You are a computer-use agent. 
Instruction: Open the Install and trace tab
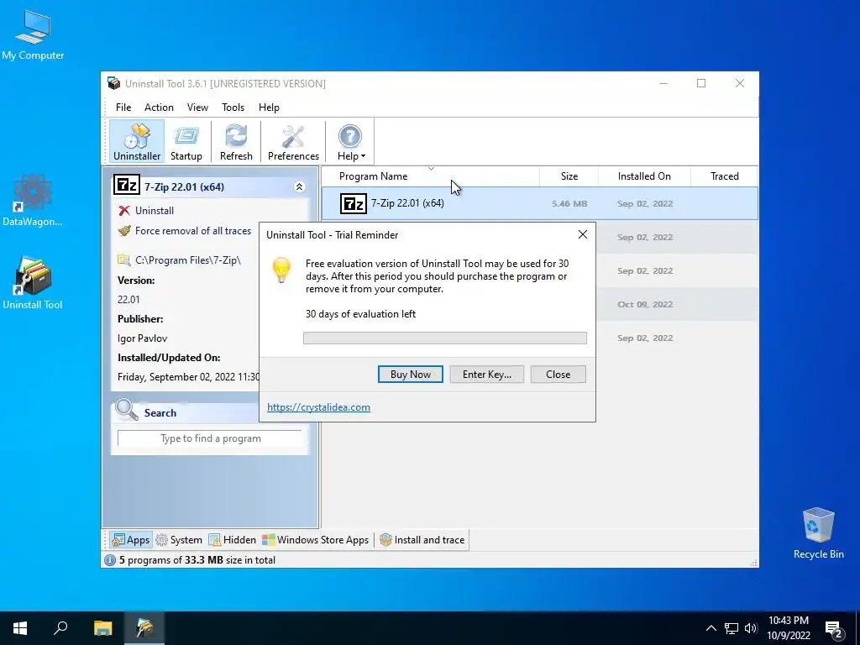point(422,540)
